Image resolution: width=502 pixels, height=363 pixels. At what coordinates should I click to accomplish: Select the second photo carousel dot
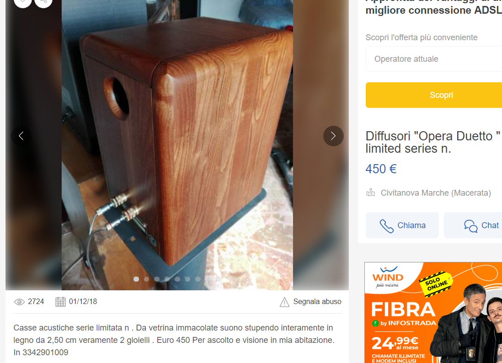pos(146,279)
